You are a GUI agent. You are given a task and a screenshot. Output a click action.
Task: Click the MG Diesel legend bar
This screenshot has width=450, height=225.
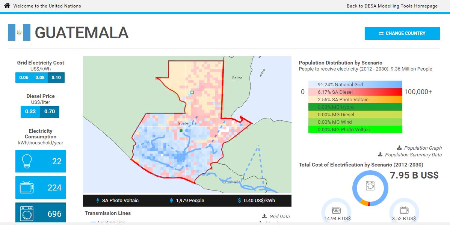tap(355, 114)
